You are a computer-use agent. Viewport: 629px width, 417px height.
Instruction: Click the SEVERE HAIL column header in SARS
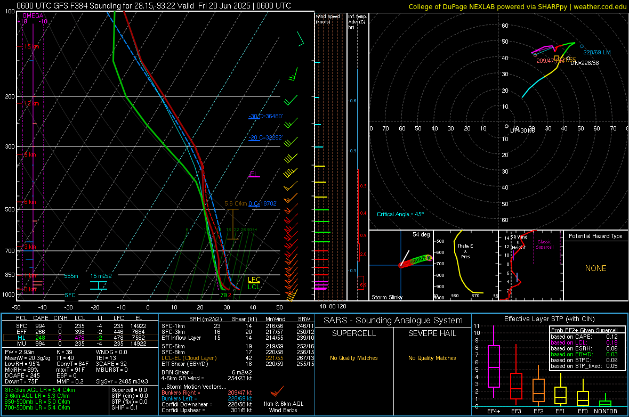[x=432, y=333]
